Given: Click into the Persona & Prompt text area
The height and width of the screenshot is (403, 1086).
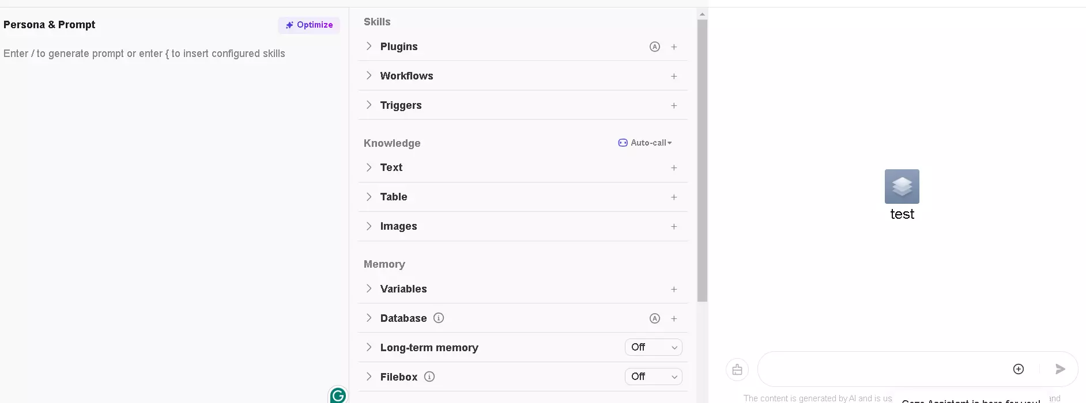Looking at the screenshot, I should pyautogui.click(x=173, y=219).
